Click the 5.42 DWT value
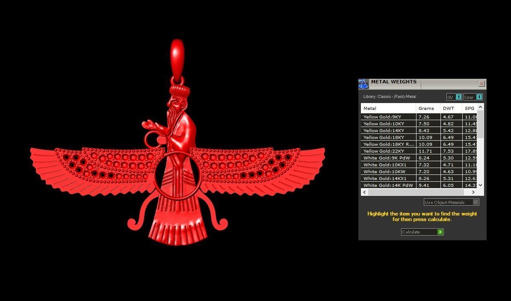The height and width of the screenshot is (301, 511). [x=448, y=130]
